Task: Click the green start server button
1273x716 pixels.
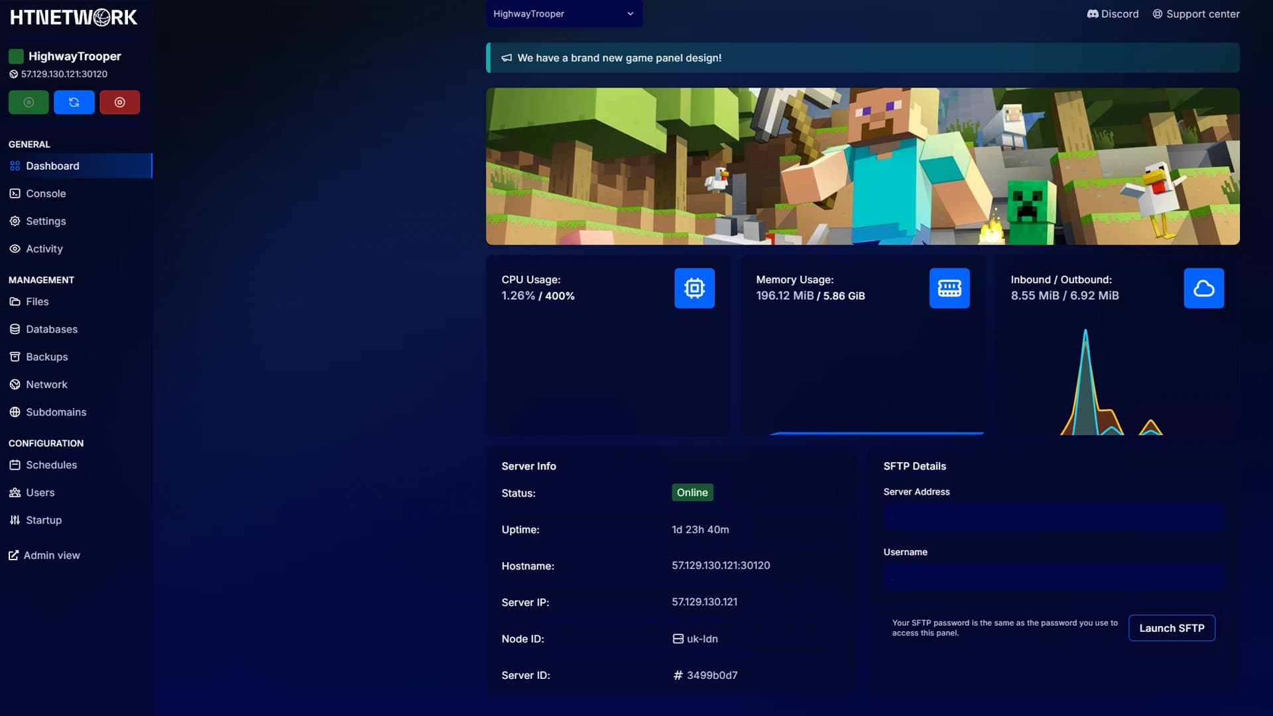Action: [x=29, y=102]
